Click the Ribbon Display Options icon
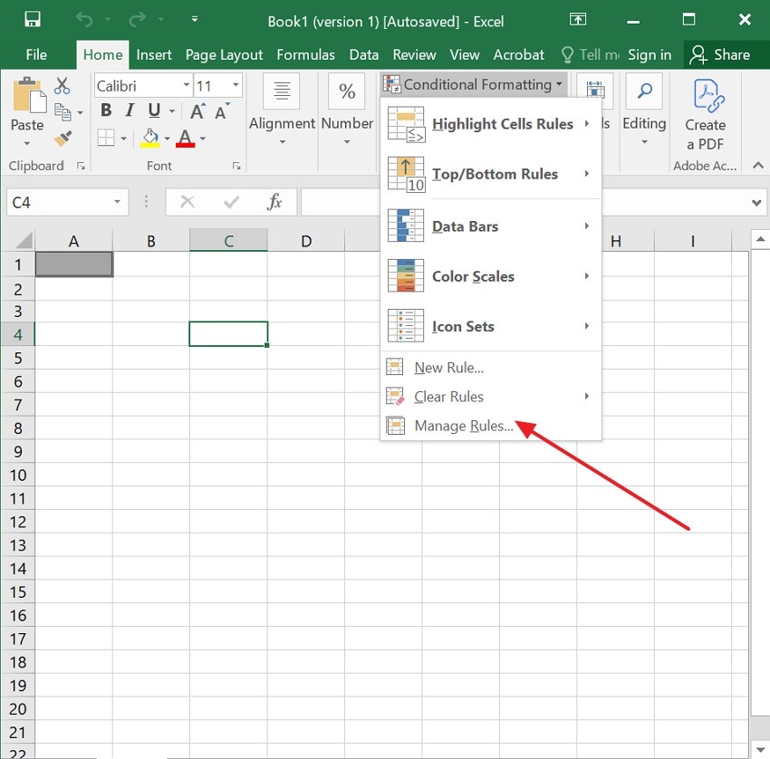 coord(578,20)
